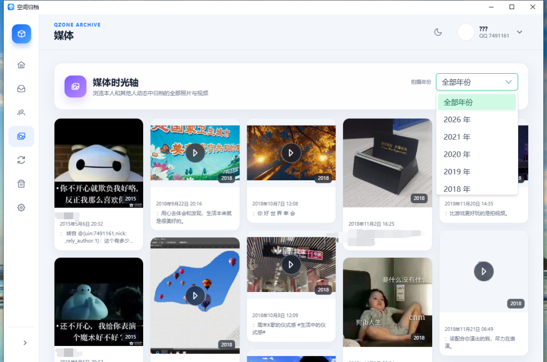The image size is (547, 362).
Task: Play the night tree video from 2018年10月7日
Action: pos(291,153)
